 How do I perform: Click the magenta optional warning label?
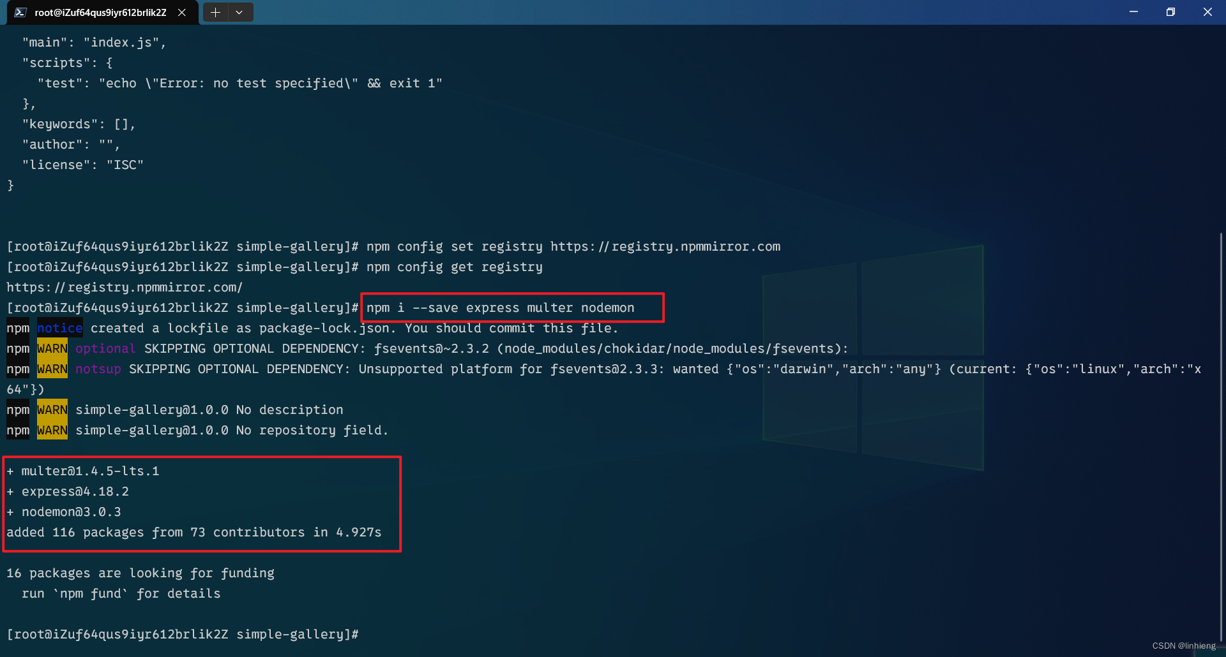pyautogui.click(x=105, y=349)
